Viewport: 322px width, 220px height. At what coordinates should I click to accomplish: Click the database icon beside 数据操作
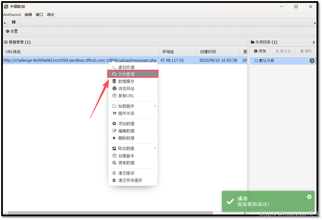114,81
